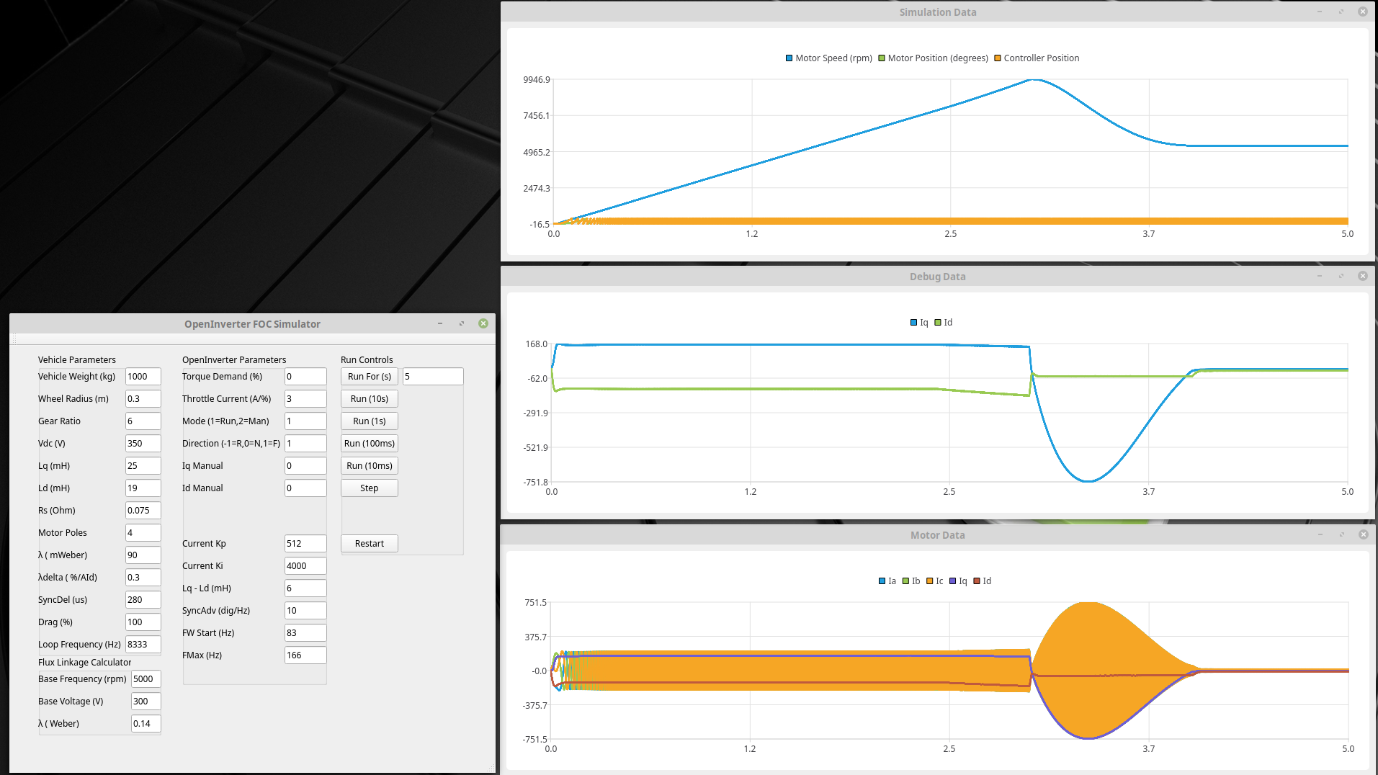Edit the Current Kp value field
Image resolution: width=1378 pixels, height=775 pixels.
pos(305,544)
